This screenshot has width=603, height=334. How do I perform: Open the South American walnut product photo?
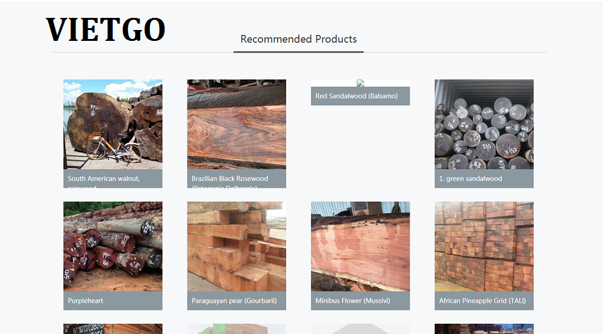tap(113, 125)
